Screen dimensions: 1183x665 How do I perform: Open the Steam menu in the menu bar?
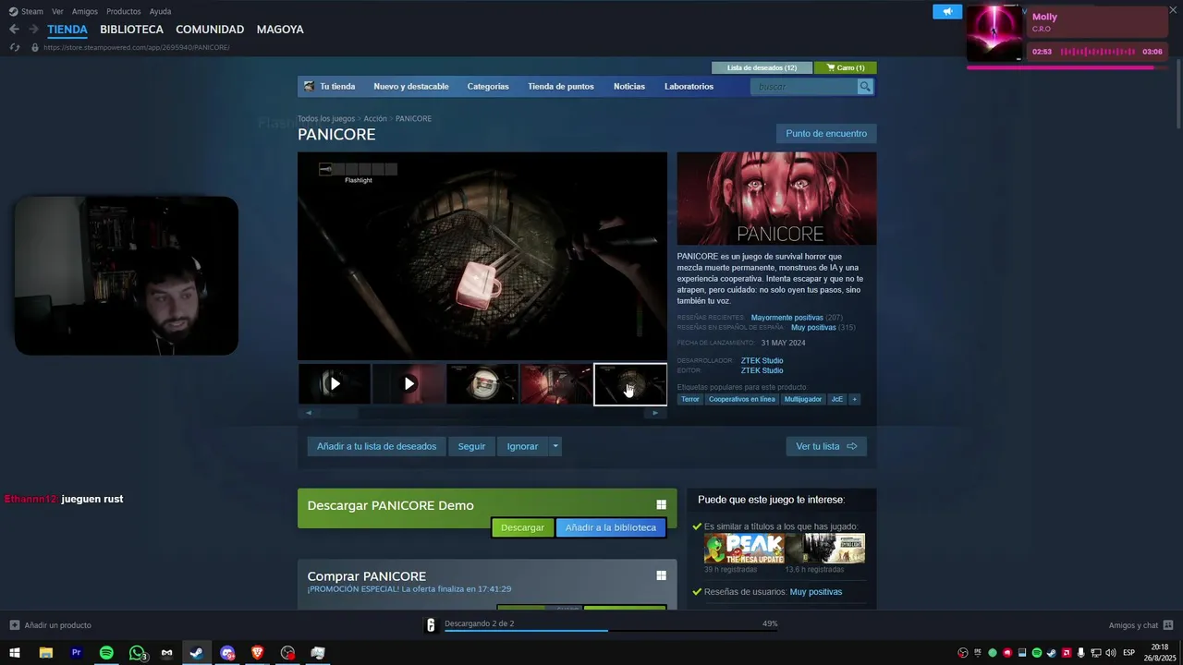(32, 12)
